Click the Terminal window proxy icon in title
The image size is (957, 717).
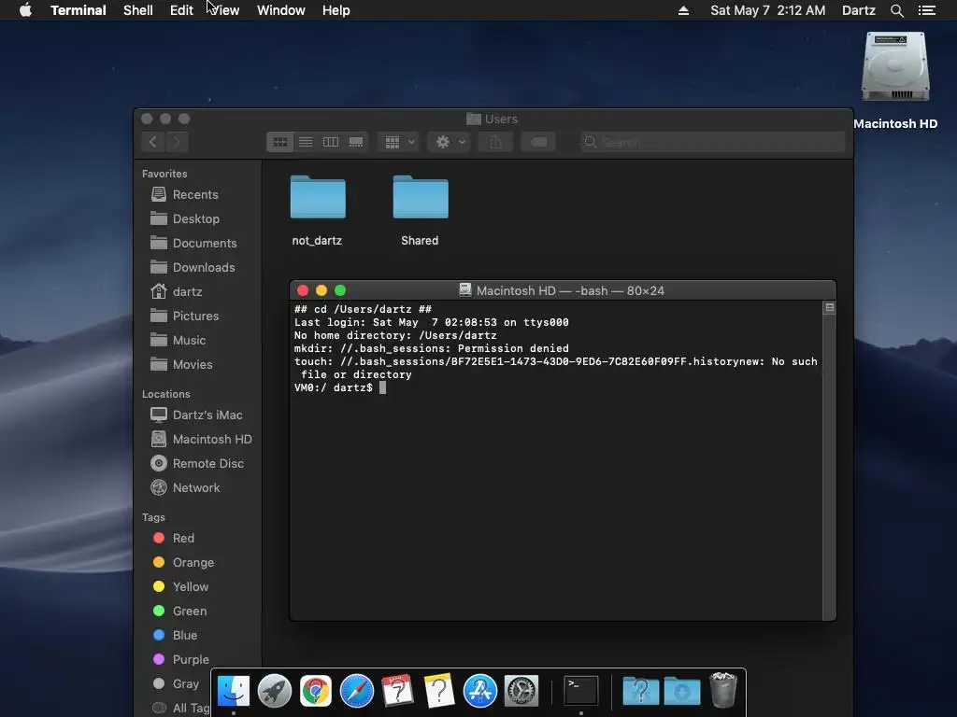pyautogui.click(x=465, y=290)
